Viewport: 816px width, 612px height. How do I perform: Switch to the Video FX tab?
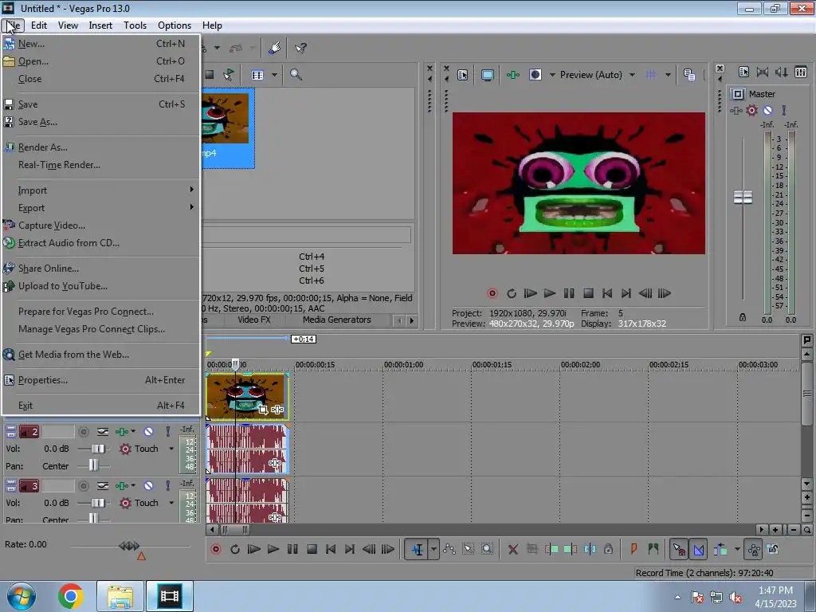254,320
